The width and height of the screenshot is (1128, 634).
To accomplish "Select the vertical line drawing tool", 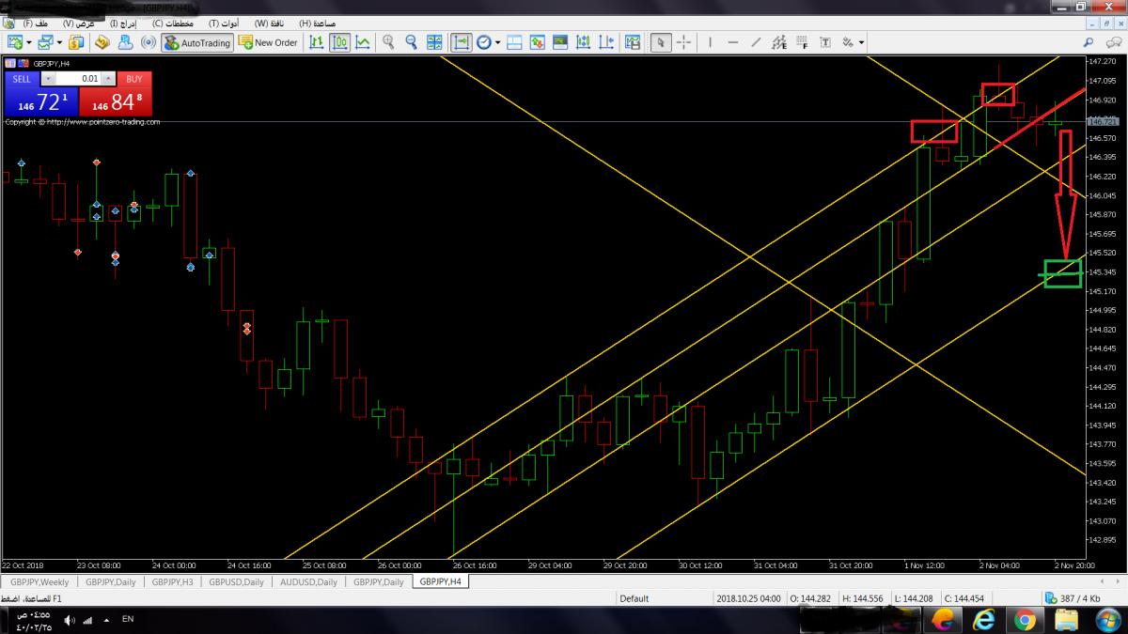I will [710, 42].
